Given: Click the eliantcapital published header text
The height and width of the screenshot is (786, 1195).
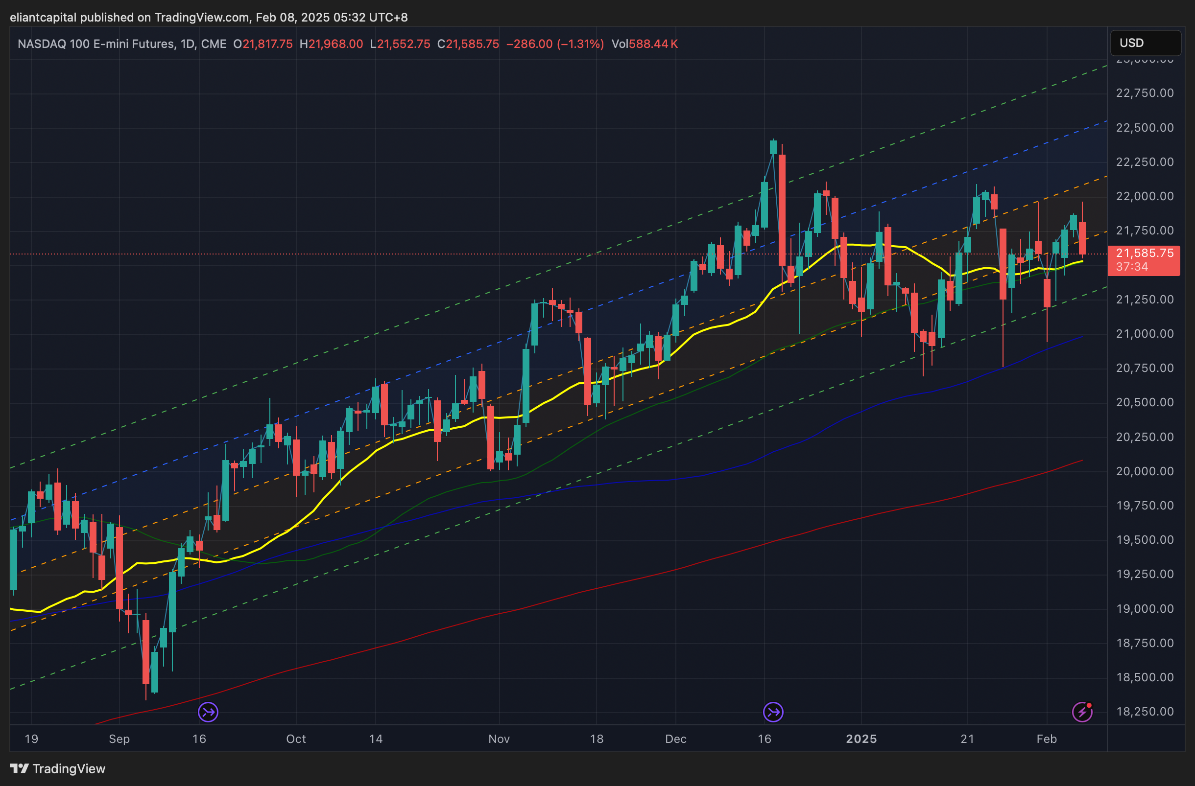Looking at the screenshot, I should point(208,18).
